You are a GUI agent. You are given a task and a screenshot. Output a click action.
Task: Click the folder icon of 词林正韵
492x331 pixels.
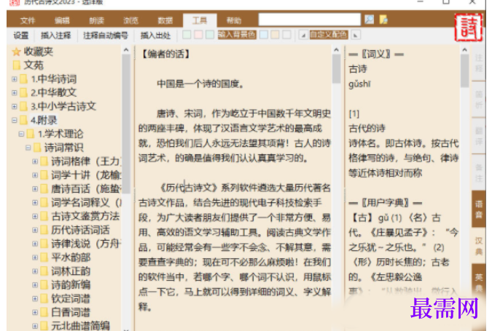click(44, 271)
